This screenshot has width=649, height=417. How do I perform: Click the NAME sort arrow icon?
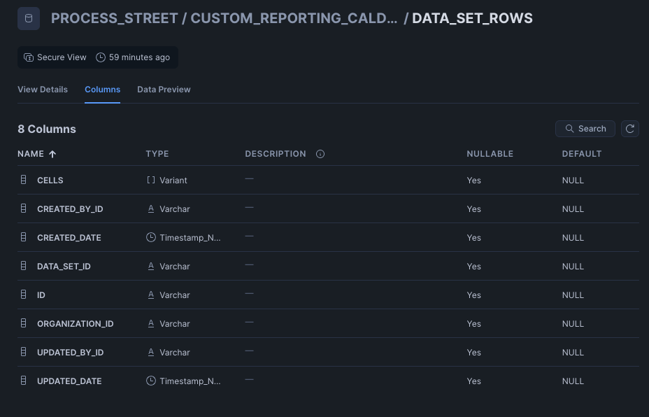52,154
